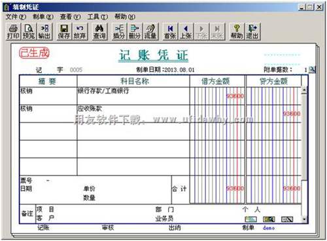Open the 查看 menu
This screenshot has height=241, width=327.
(x=70, y=16)
